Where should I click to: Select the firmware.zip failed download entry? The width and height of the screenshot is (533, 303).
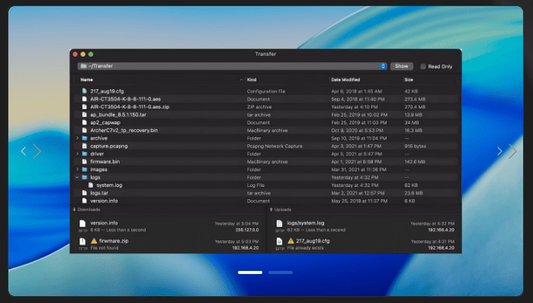click(169, 244)
